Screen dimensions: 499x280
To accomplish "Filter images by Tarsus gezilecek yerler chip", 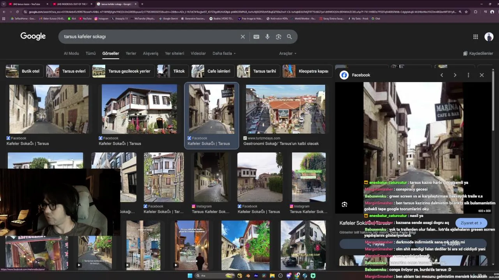I will (123, 71).
